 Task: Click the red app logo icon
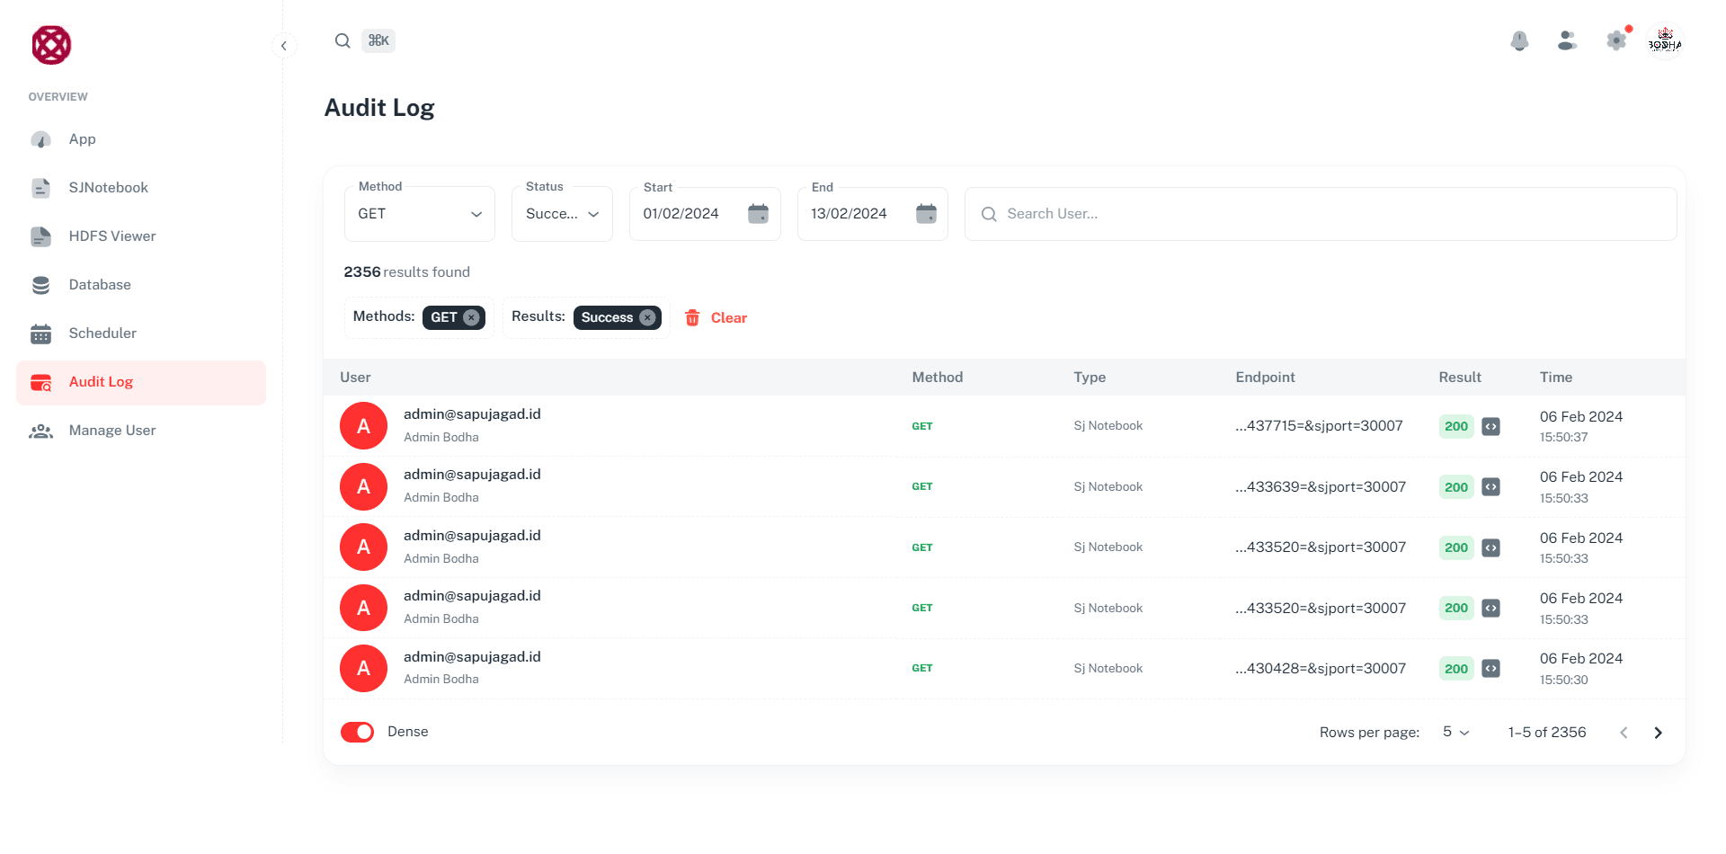pos(51,45)
